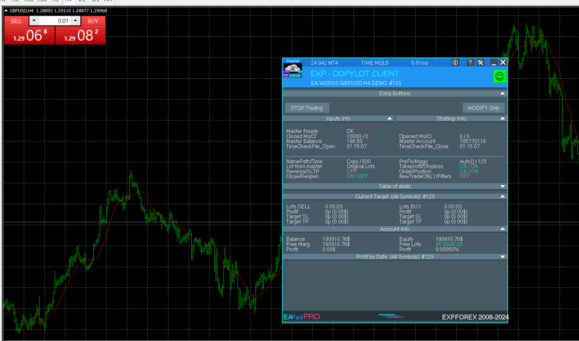The width and height of the screenshot is (579, 341).
Task: Click the Lots BUY label
Action: pyautogui.click(x=410, y=207)
